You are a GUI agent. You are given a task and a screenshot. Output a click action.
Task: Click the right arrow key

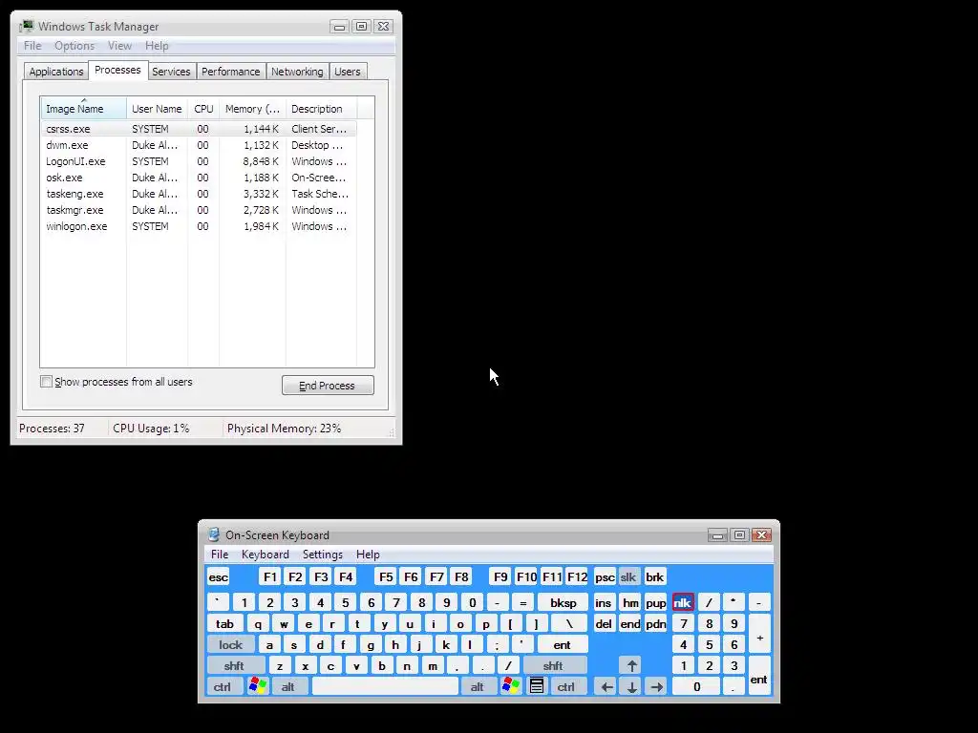tap(657, 686)
